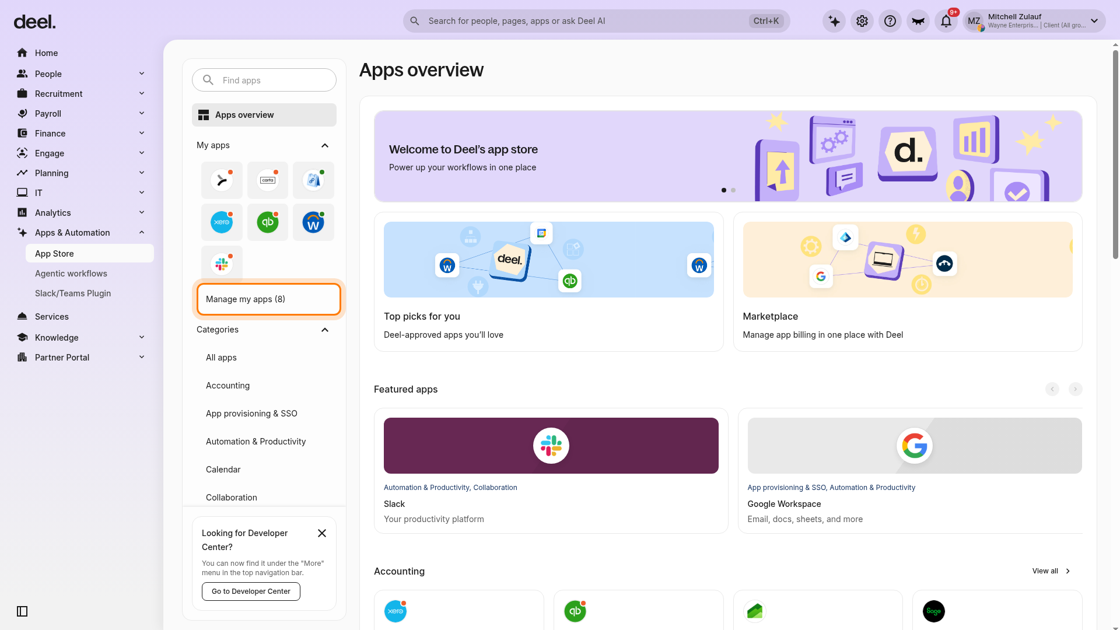
Task: Collapse the My apps section
Action: tap(325, 145)
